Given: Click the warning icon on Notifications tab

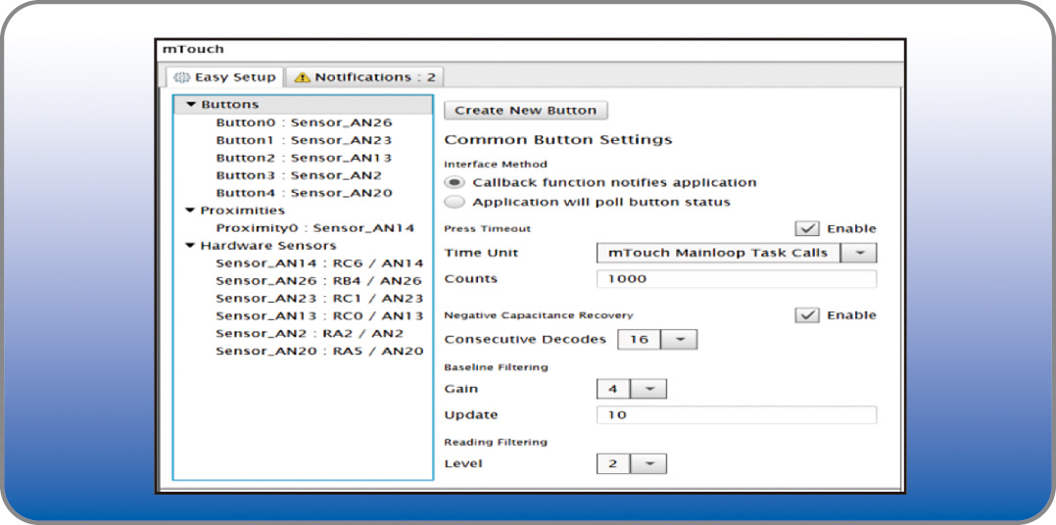Looking at the screenshot, I should coord(302,77).
